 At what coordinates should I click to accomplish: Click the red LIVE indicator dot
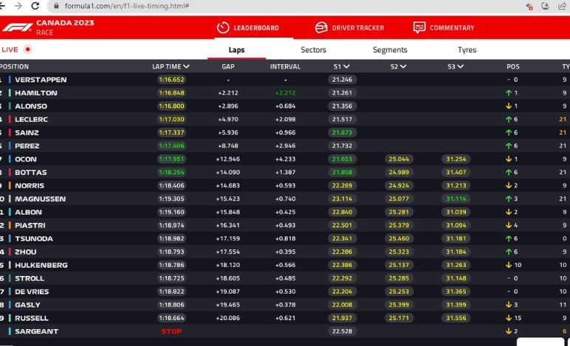[x=28, y=49]
